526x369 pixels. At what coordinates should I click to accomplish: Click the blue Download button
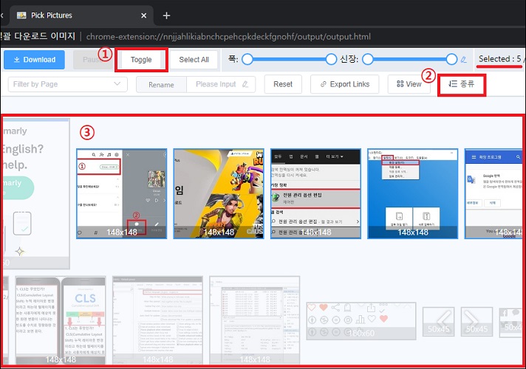[34, 60]
